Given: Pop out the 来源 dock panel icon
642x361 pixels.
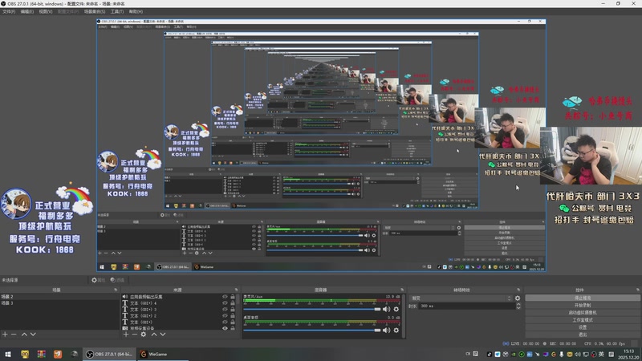Looking at the screenshot, I should pyautogui.click(x=236, y=290).
